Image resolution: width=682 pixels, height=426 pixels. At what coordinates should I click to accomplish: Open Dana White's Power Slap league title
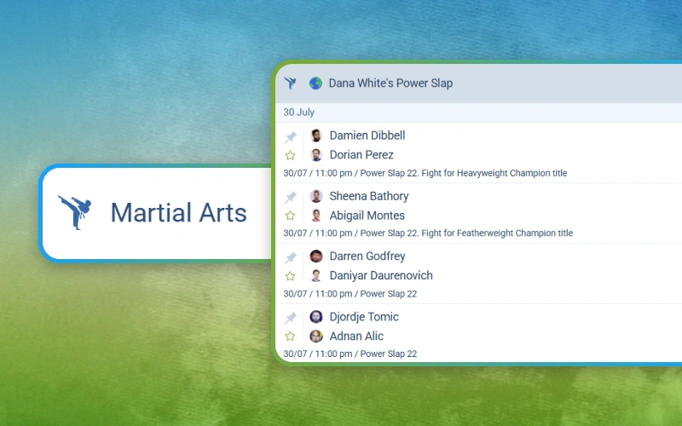390,83
